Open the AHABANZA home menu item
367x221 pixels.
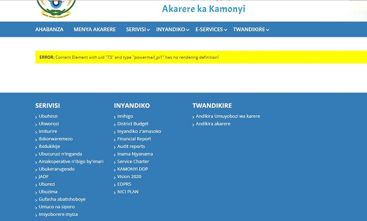[x=49, y=30]
